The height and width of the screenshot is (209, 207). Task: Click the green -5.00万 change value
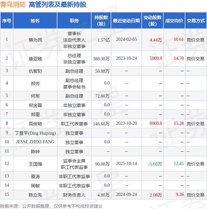point(155,164)
